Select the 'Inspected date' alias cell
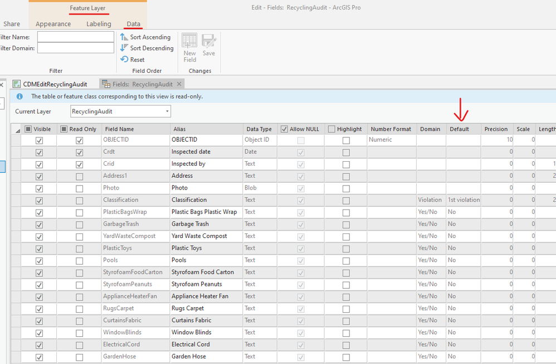 pyautogui.click(x=206, y=152)
